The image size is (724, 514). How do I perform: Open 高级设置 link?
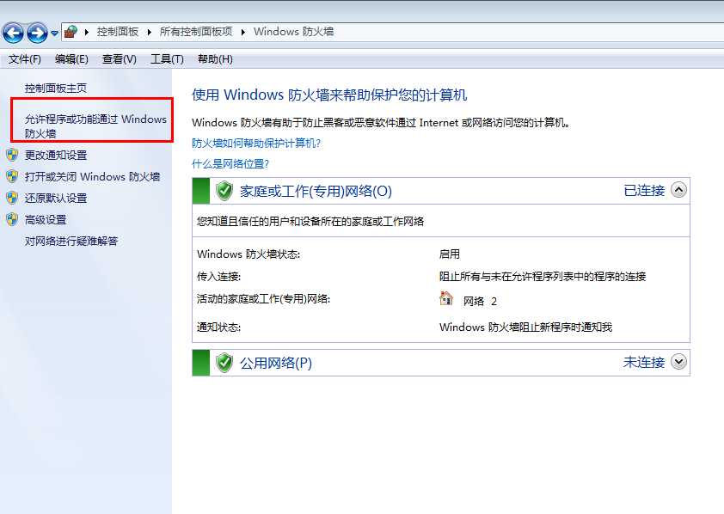pos(46,220)
